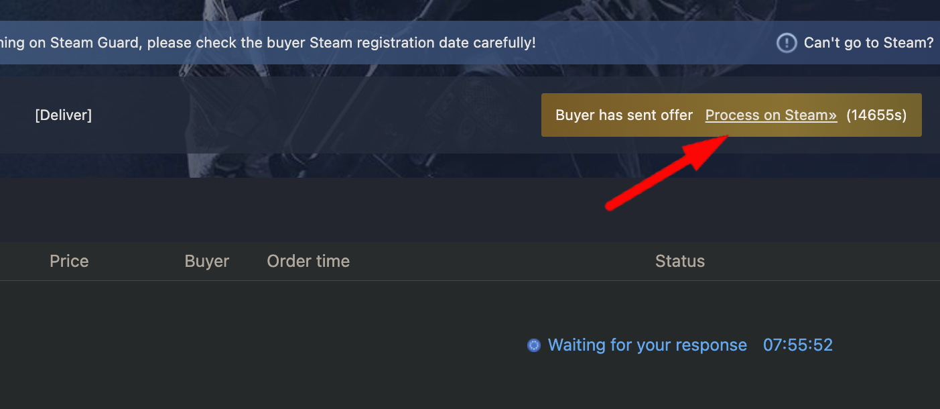Click the blue waiting status spinner icon
The image size is (940, 409).
point(534,345)
